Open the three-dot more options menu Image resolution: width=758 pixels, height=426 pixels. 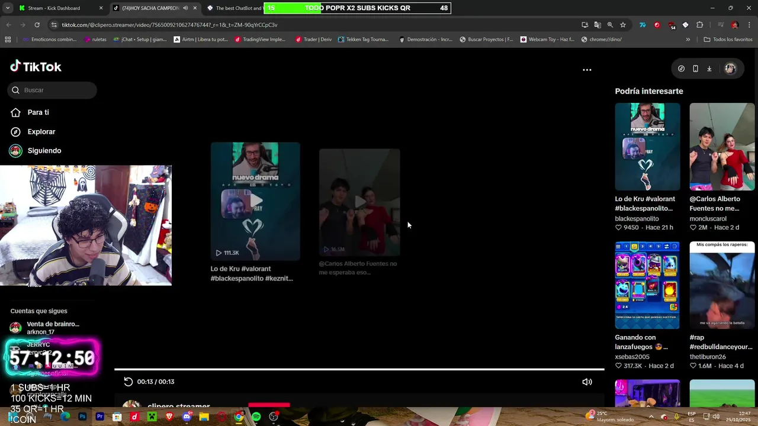[x=587, y=69]
